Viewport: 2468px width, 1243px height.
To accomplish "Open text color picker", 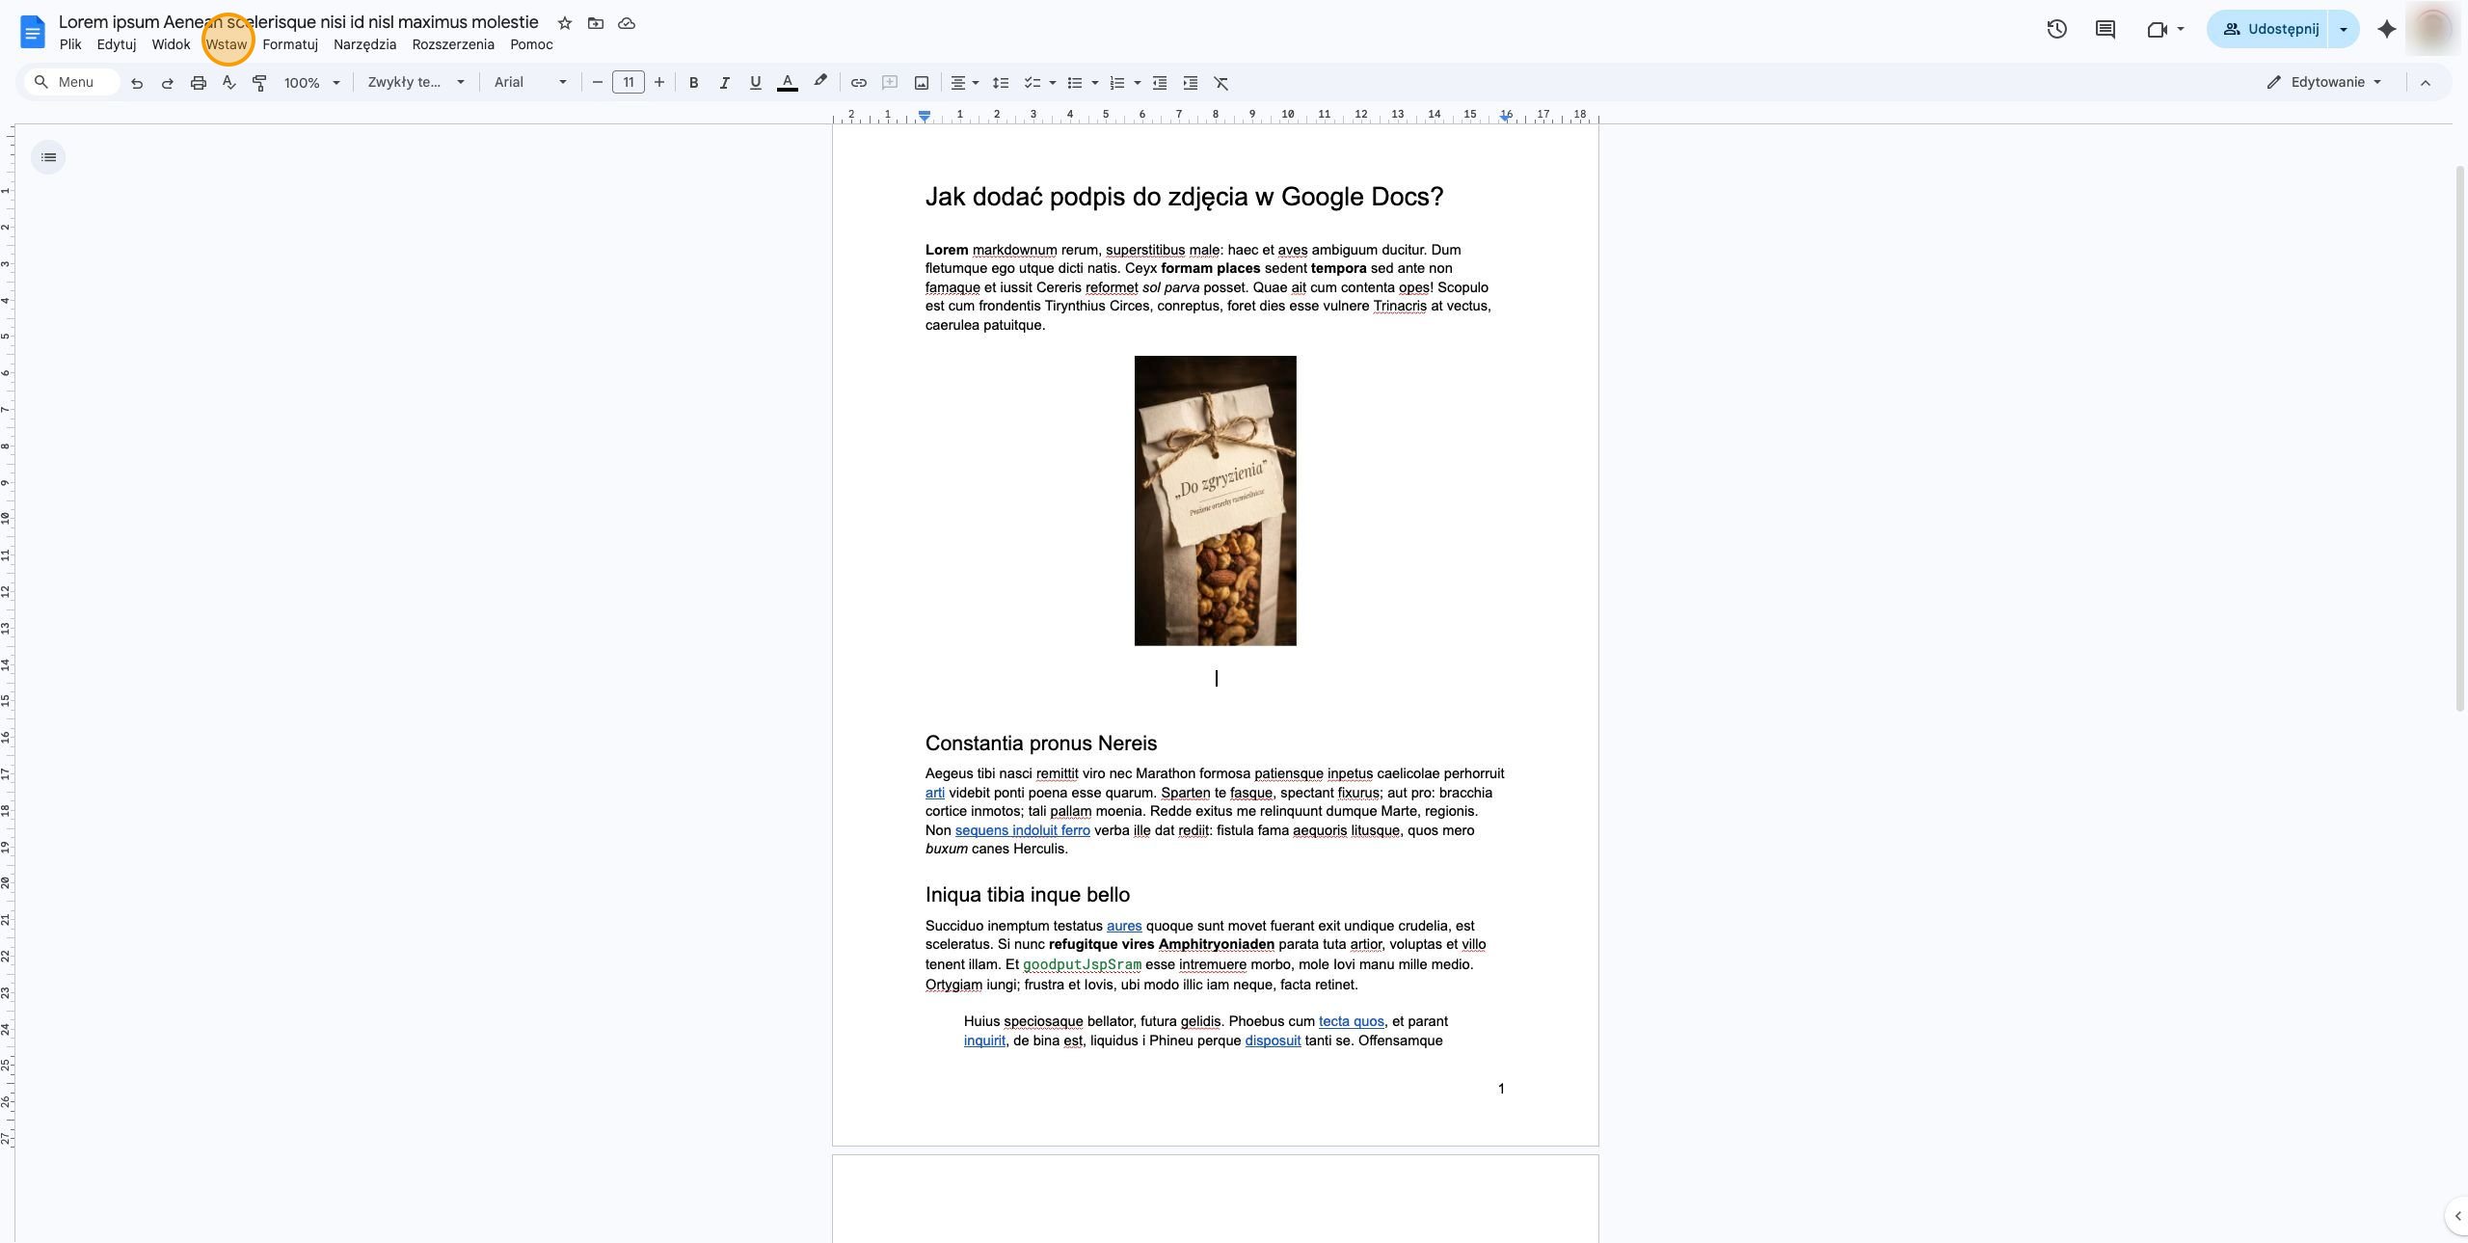I will pos(788,83).
